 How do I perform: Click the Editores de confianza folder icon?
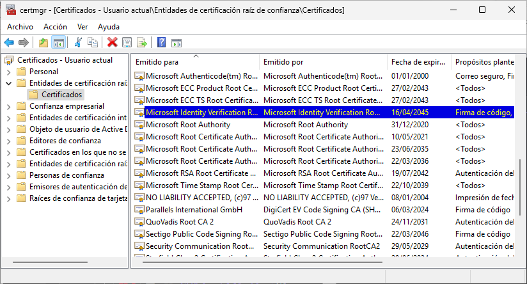tap(22, 141)
